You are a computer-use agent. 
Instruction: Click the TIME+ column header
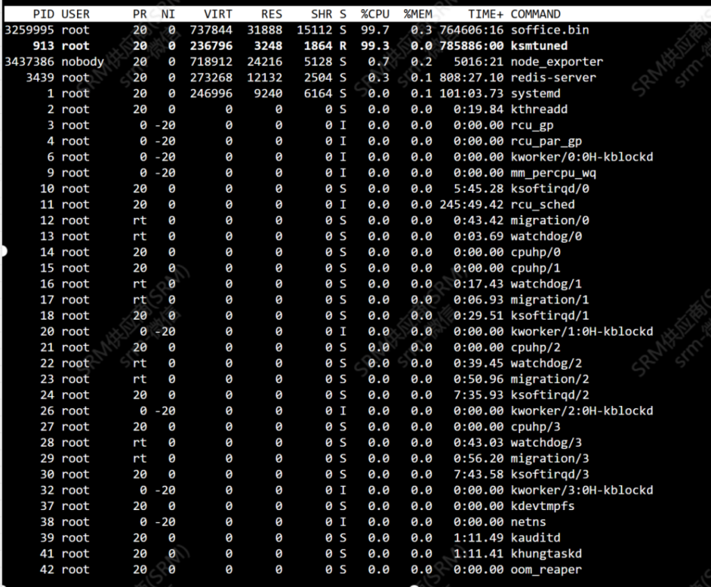(x=486, y=14)
